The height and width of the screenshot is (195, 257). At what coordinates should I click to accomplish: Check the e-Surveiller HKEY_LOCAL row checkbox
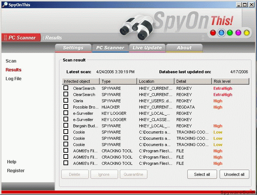66,113
